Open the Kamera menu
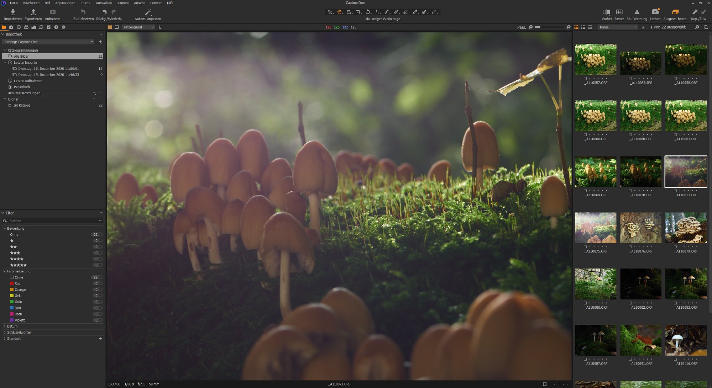This screenshot has width=712, height=388. coord(123,3)
